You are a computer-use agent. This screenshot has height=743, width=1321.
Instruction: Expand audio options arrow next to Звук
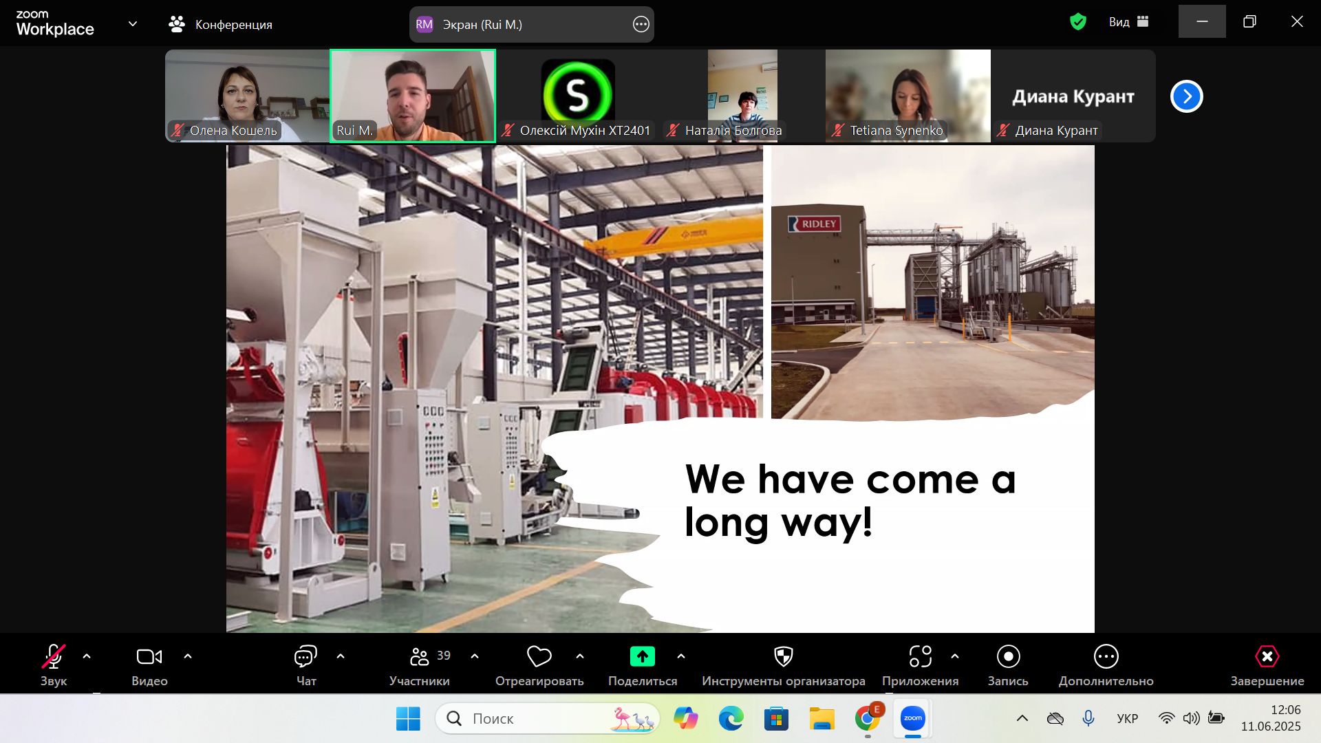tap(87, 656)
